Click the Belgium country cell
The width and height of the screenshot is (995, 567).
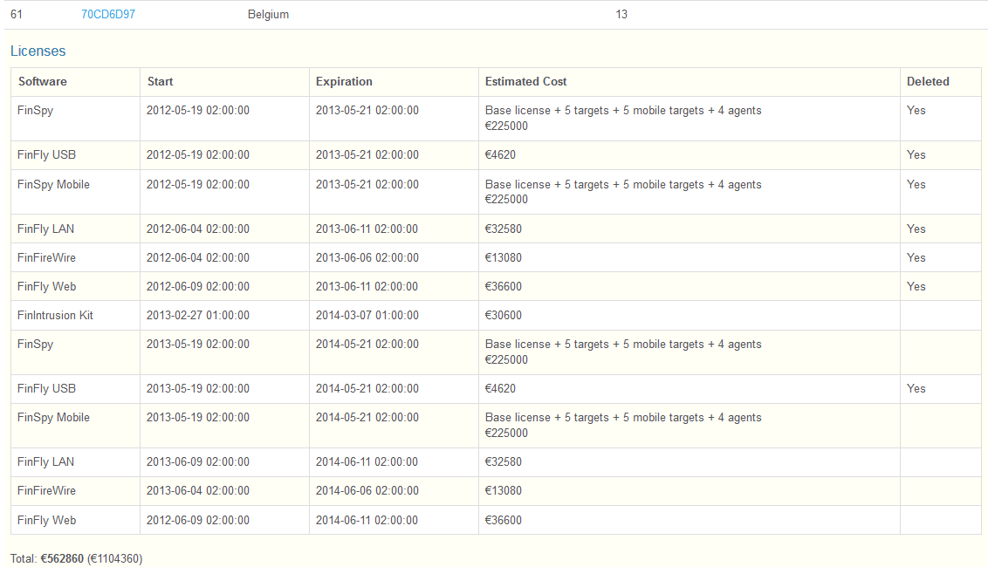[268, 14]
